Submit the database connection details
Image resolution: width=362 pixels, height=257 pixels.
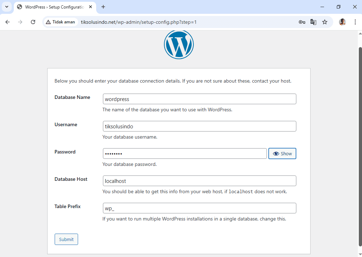point(66,239)
